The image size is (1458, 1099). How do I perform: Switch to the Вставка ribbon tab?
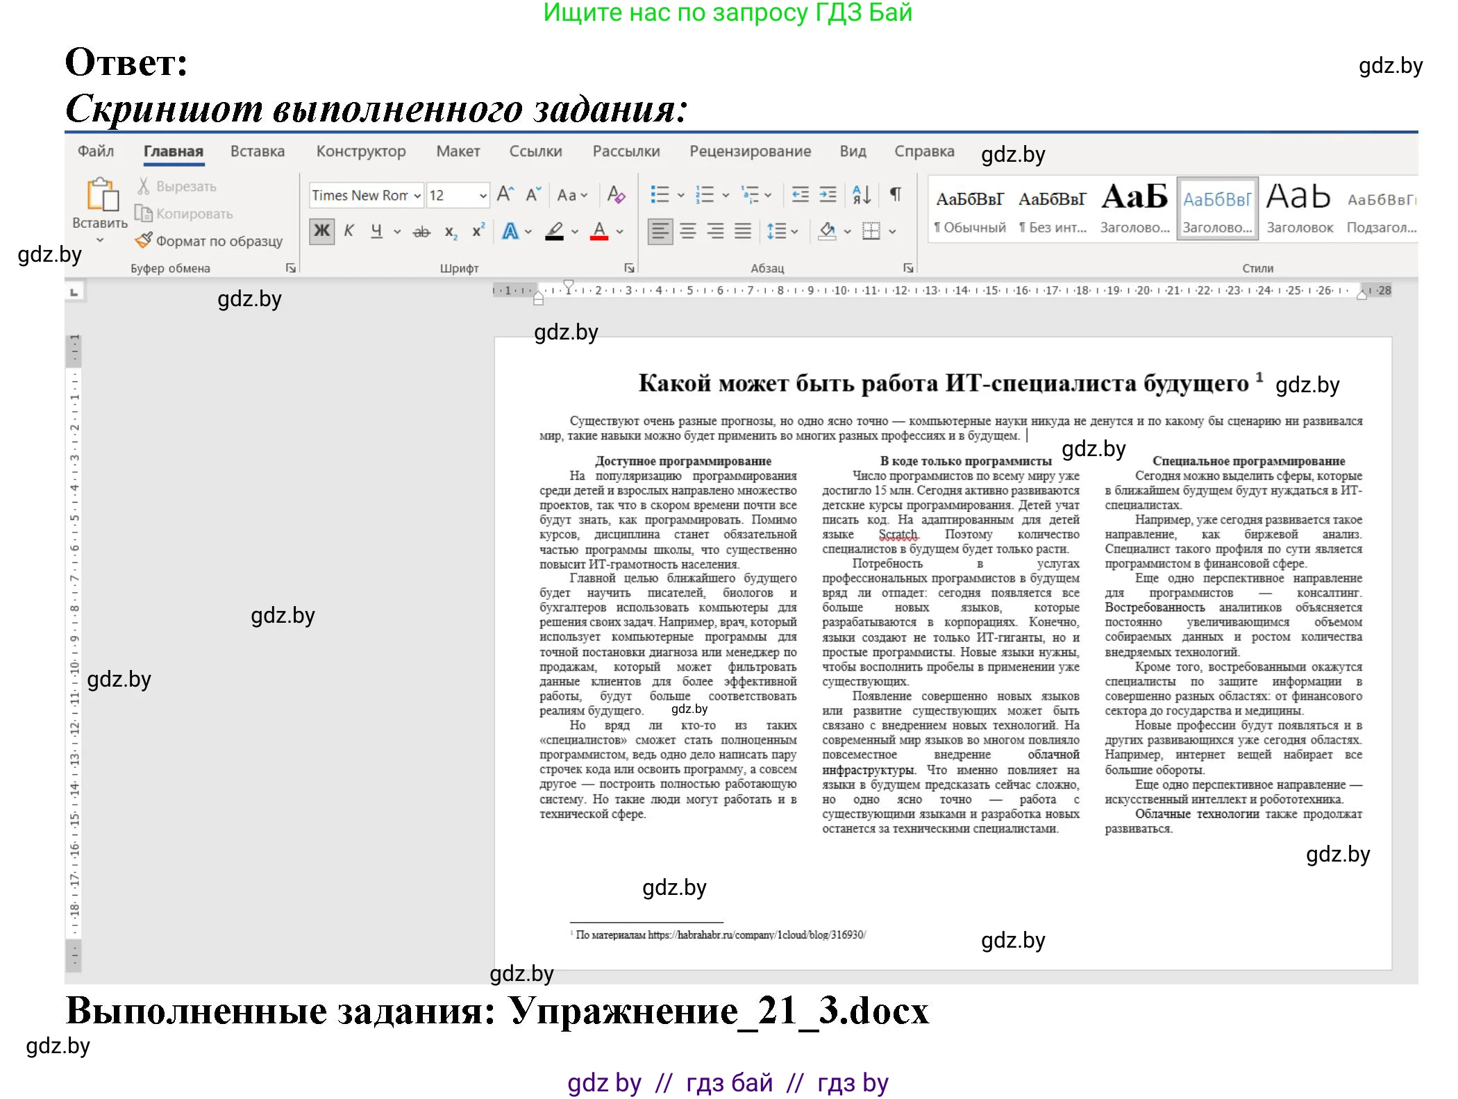click(256, 151)
